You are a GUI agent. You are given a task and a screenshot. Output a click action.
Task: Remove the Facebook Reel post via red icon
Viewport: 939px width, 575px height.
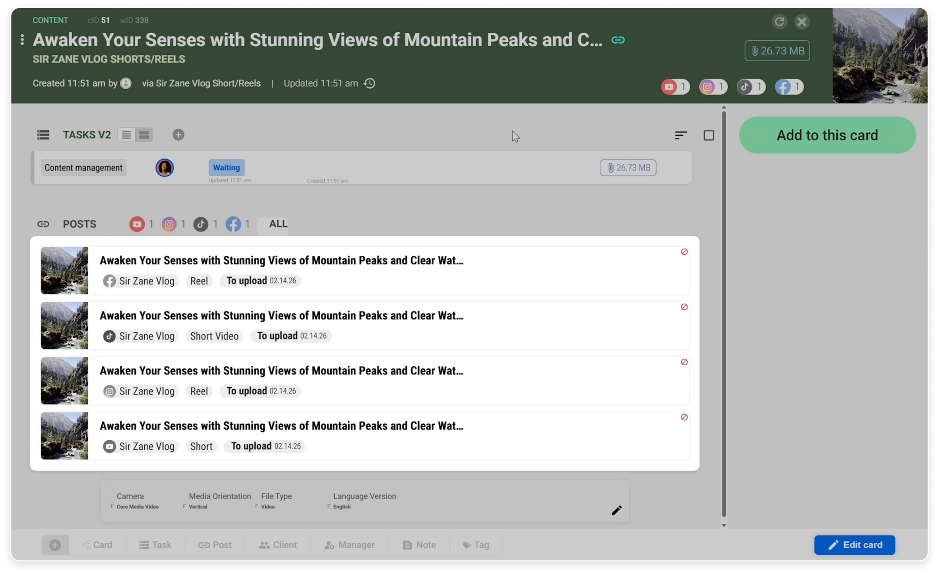(684, 252)
